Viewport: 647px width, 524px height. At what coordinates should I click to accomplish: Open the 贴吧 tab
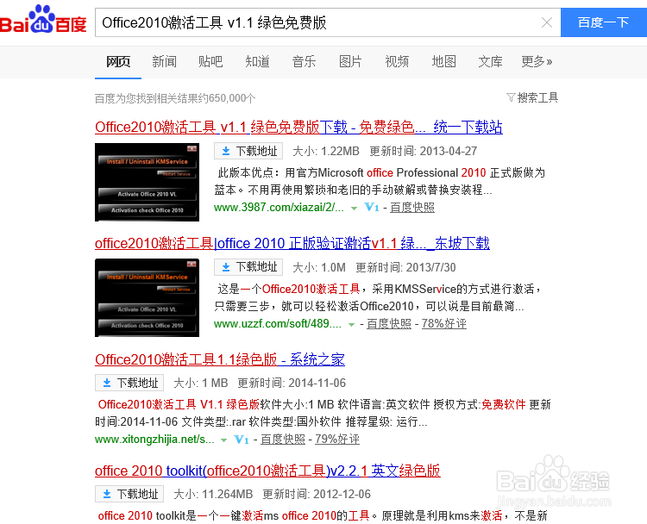[x=210, y=62]
